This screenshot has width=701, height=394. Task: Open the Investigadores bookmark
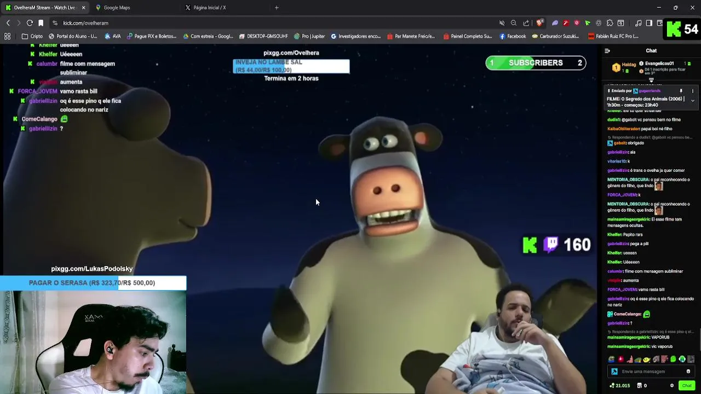[x=355, y=36]
